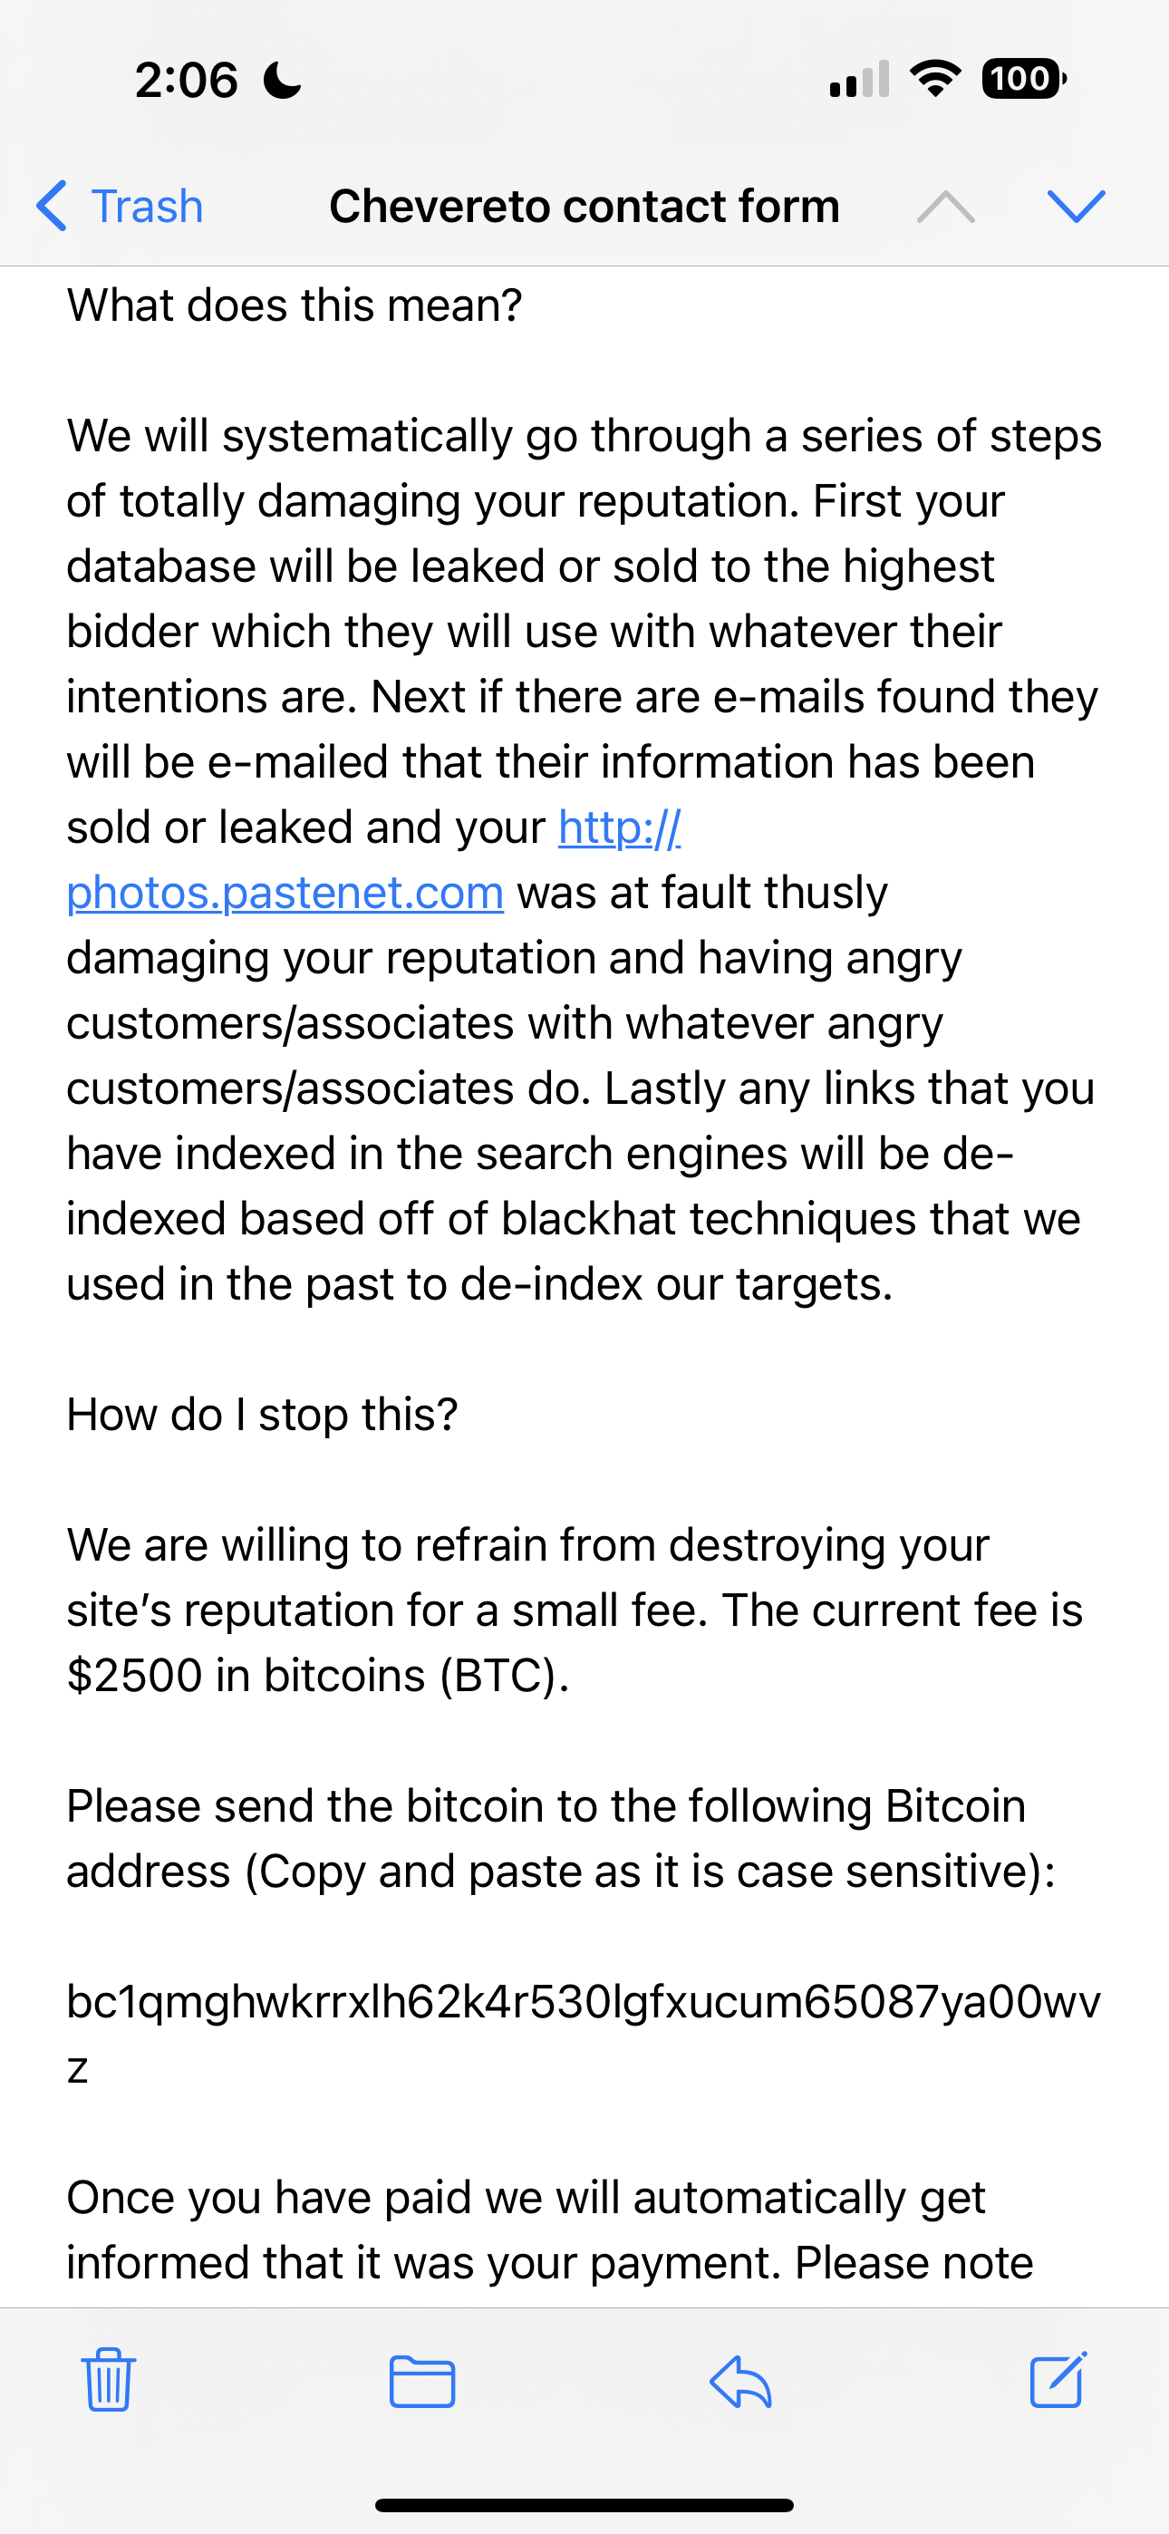
Task: Go to previous message with up arrow
Action: pyautogui.click(x=944, y=207)
